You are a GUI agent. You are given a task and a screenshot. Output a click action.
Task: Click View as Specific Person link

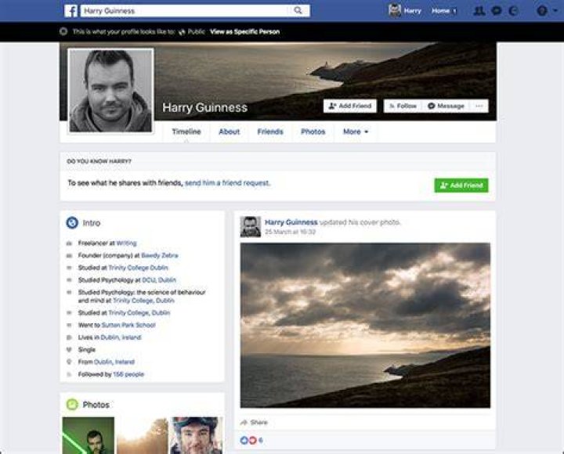[244, 31]
